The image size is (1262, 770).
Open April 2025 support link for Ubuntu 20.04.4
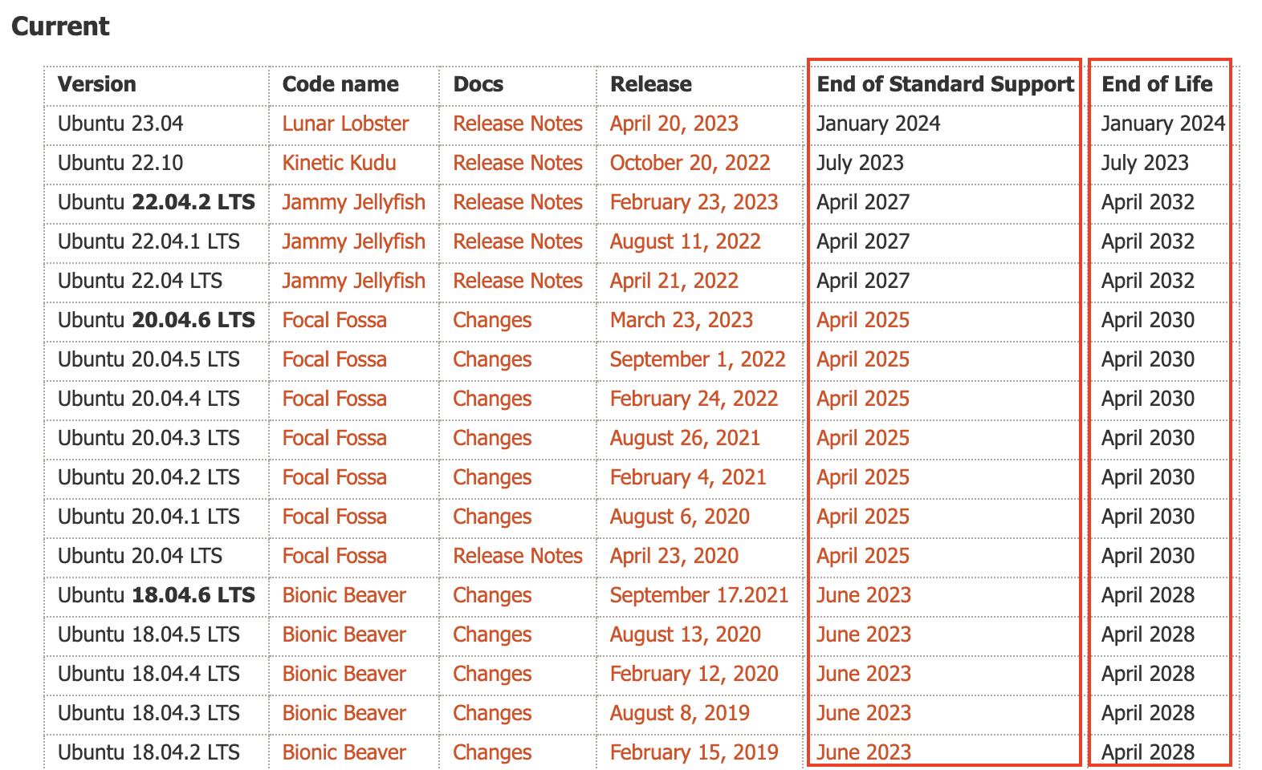863,399
